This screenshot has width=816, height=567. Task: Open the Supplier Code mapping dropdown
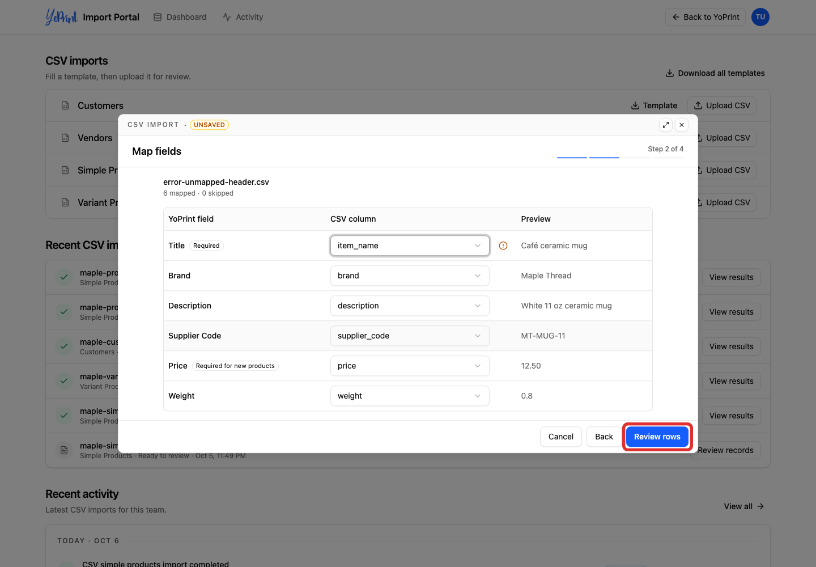pos(410,336)
